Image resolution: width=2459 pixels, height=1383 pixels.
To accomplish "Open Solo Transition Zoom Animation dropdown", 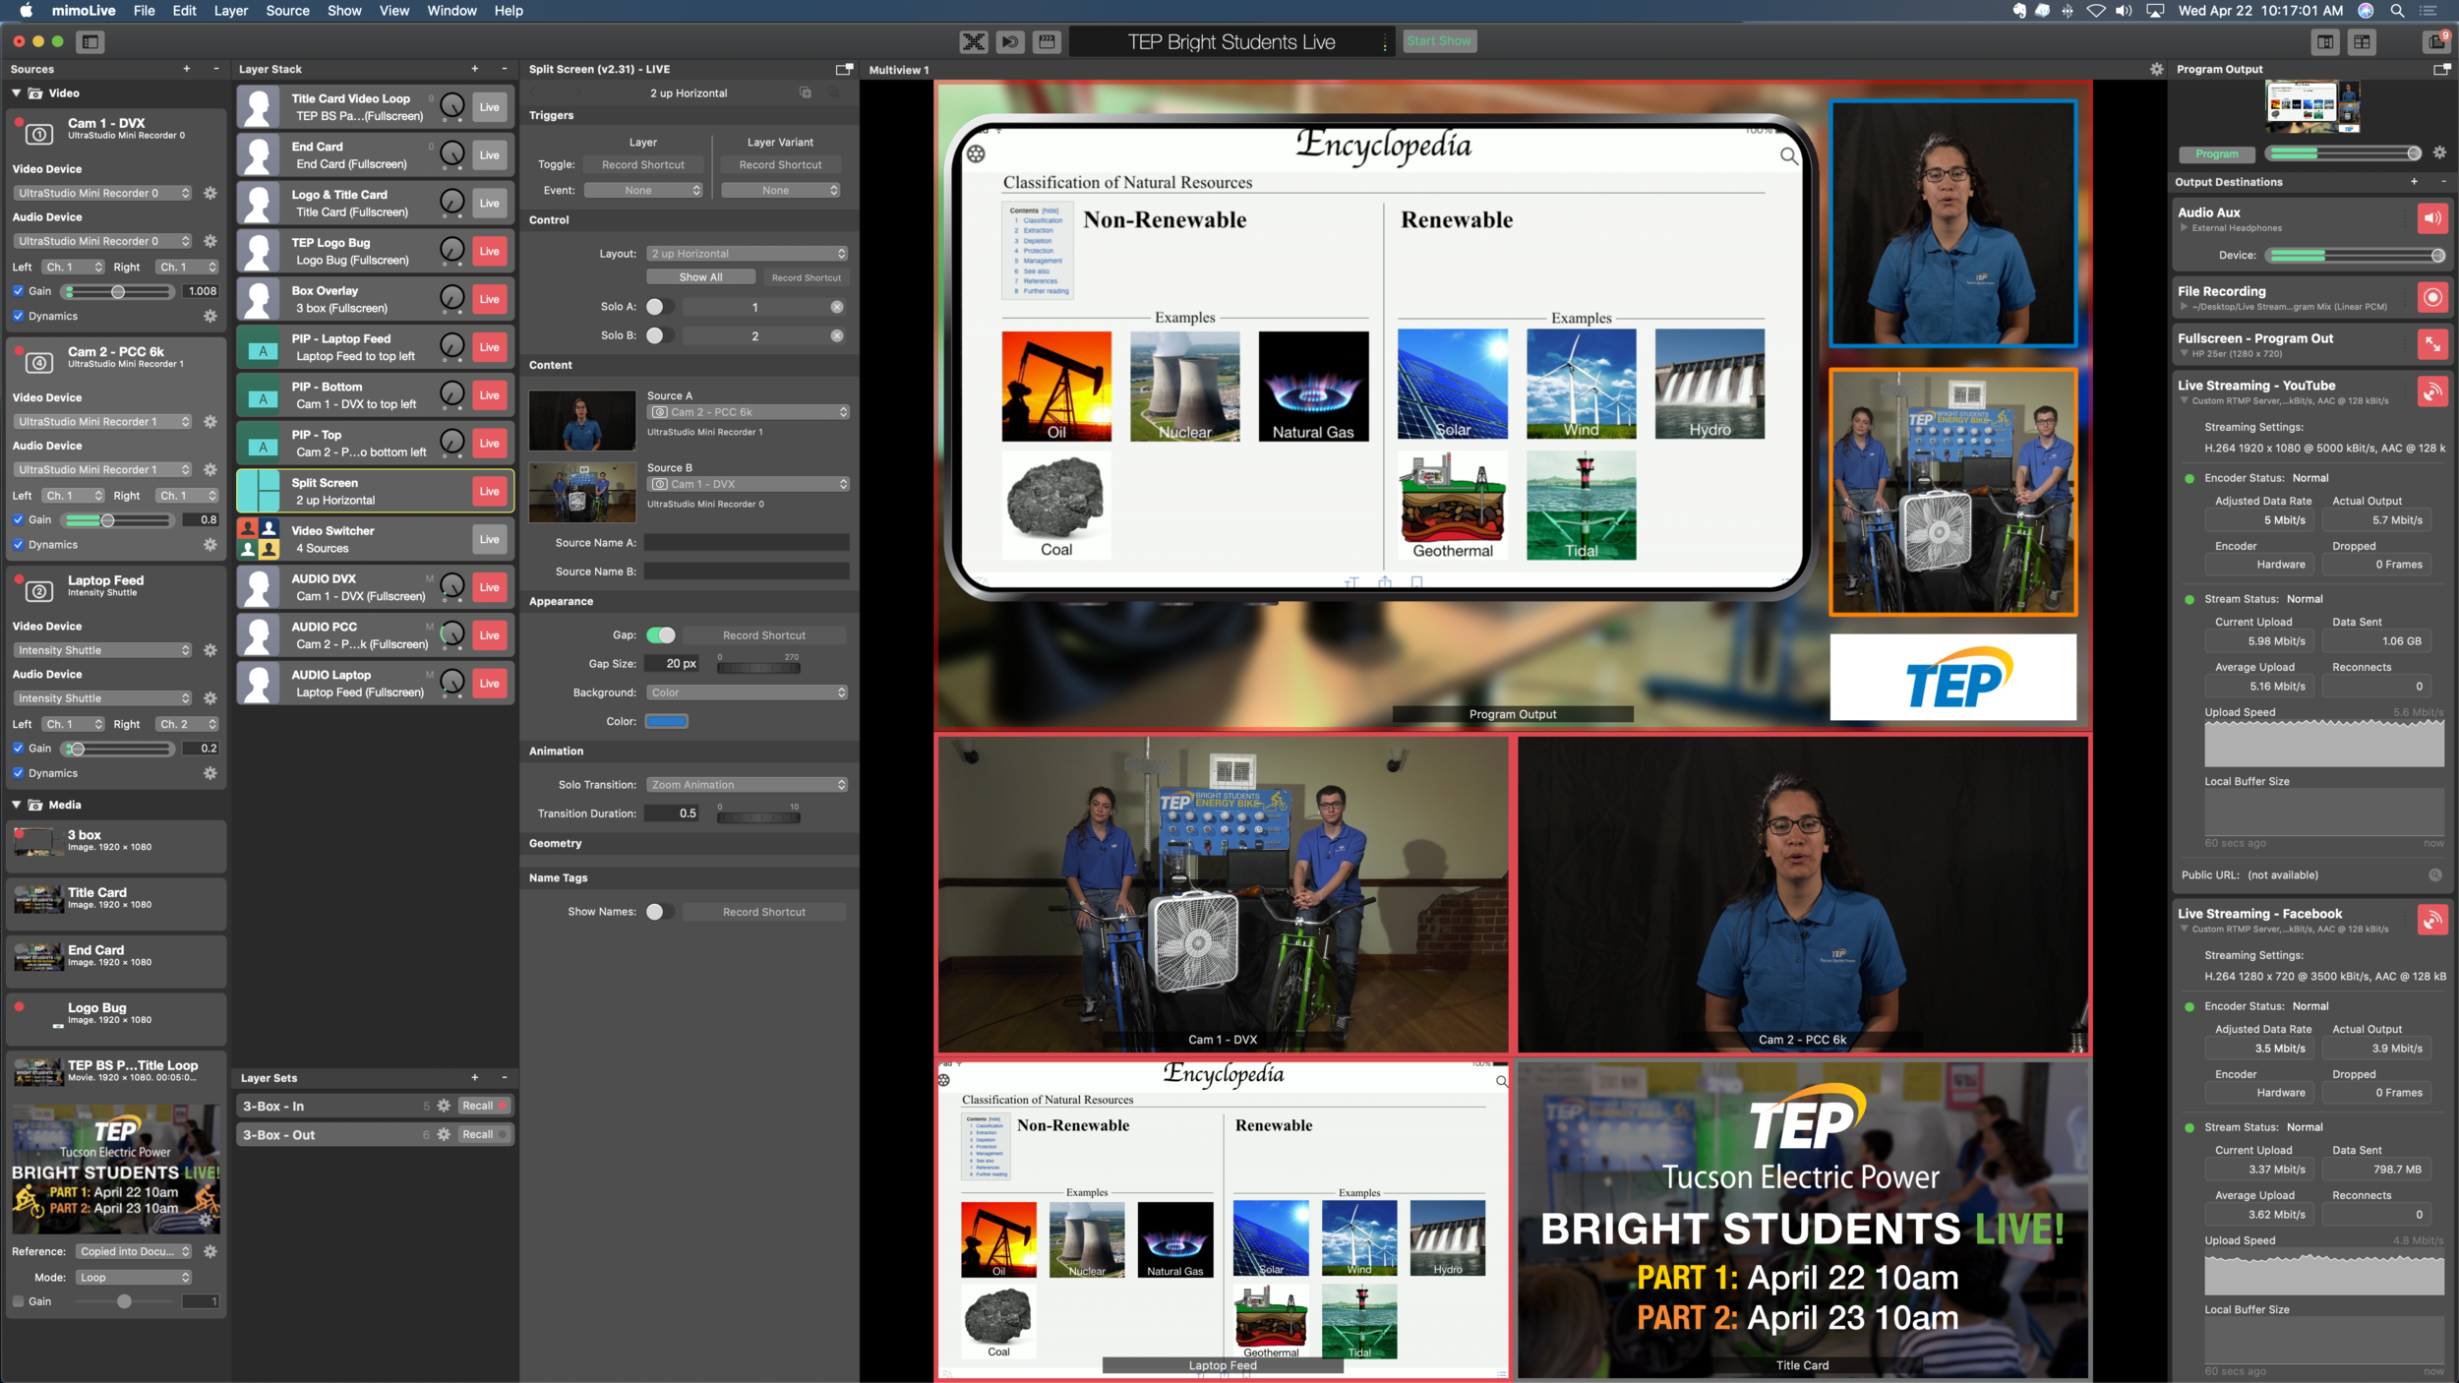I will 747,785.
